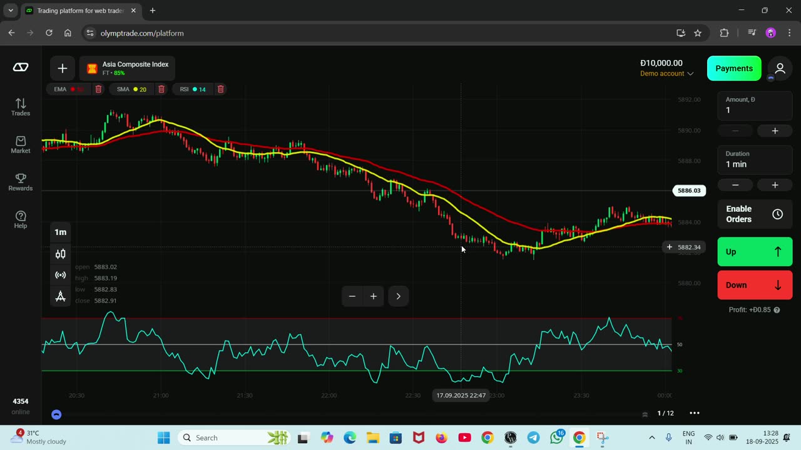Open the Rewards trophy section
801x450 pixels.
[21, 182]
